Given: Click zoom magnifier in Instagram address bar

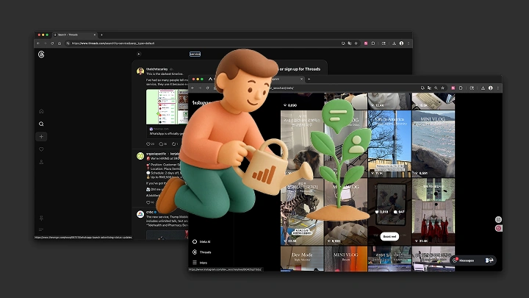Looking at the screenshot, I should pyautogui.click(x=436, y=88).
